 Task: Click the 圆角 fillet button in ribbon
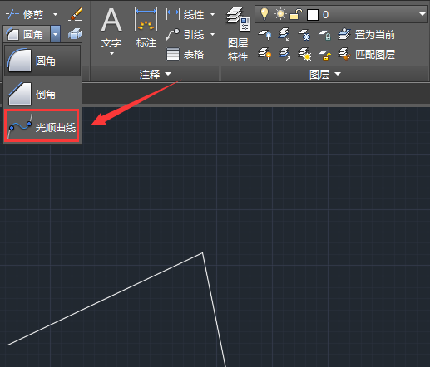pos(27,34)
